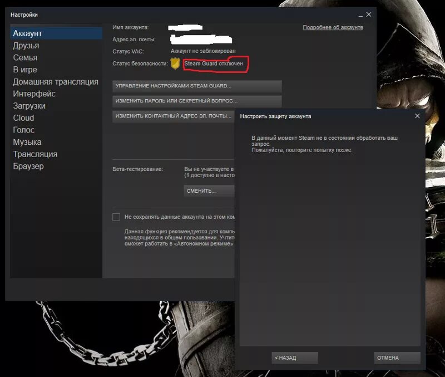Open the Друзья settings section
This screenshot has width=445, height=377.
(x=26, y=46)
